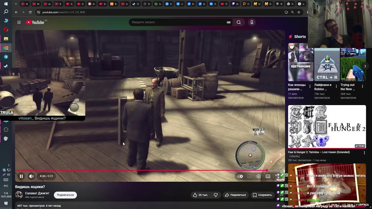Screen dimensions: 372x209
Task: Reload the page
Action: click(x=30, y=12)
